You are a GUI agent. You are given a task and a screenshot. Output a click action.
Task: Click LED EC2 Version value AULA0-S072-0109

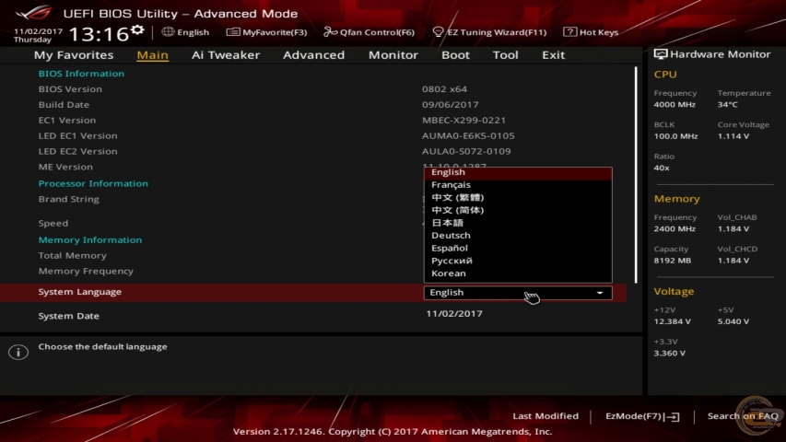[466, 151]
